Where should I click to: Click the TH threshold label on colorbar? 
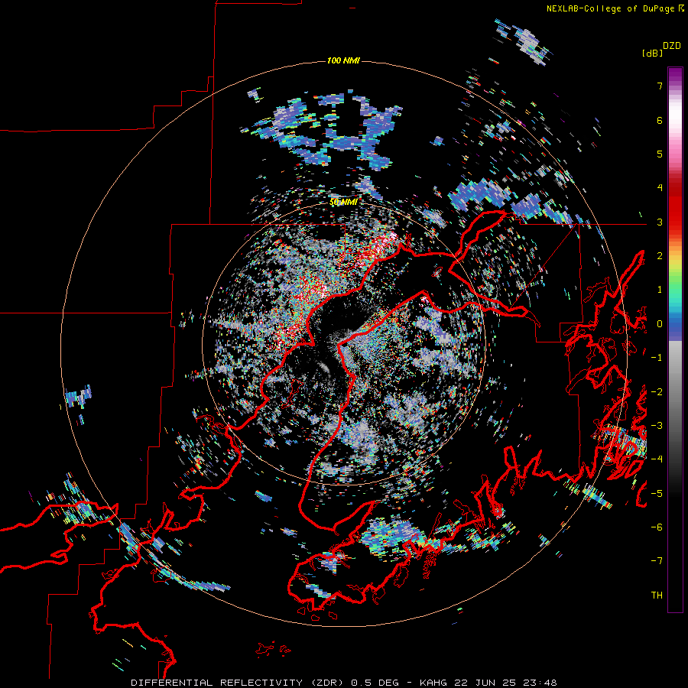coord(657,596)
